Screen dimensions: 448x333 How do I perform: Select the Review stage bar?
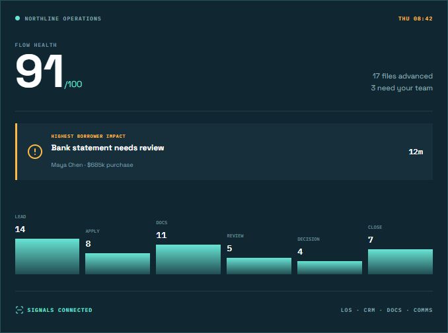click(259, 266)
